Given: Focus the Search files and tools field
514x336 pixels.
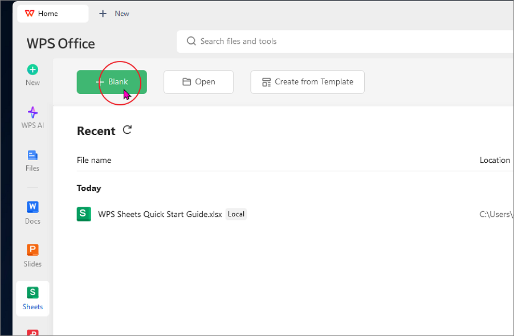Looking at the screenshot, I should (x=345, y=41).
